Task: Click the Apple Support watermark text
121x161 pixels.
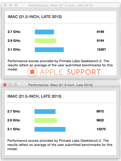Action: (71, 72)
